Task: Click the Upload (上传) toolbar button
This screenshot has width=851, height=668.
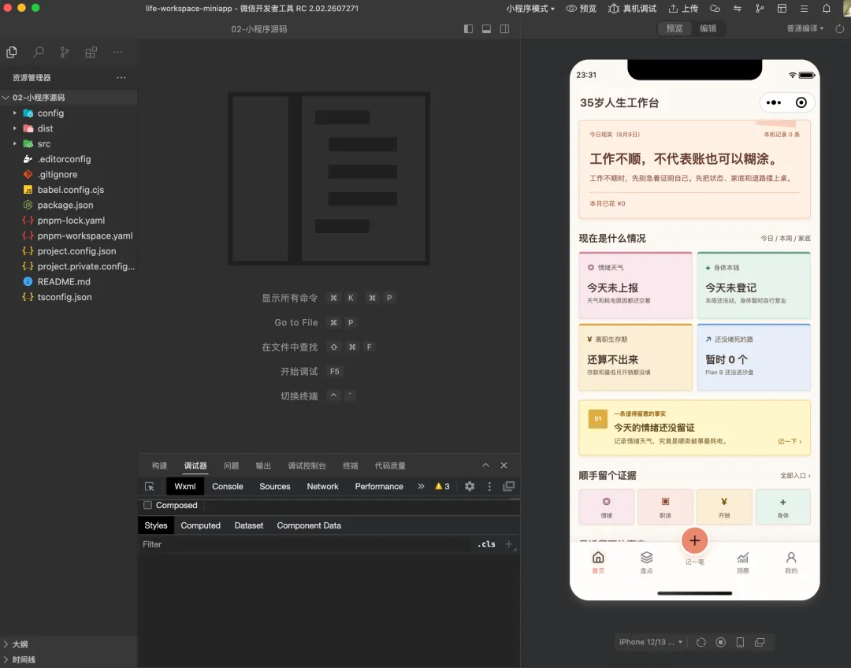Action: 683,9
